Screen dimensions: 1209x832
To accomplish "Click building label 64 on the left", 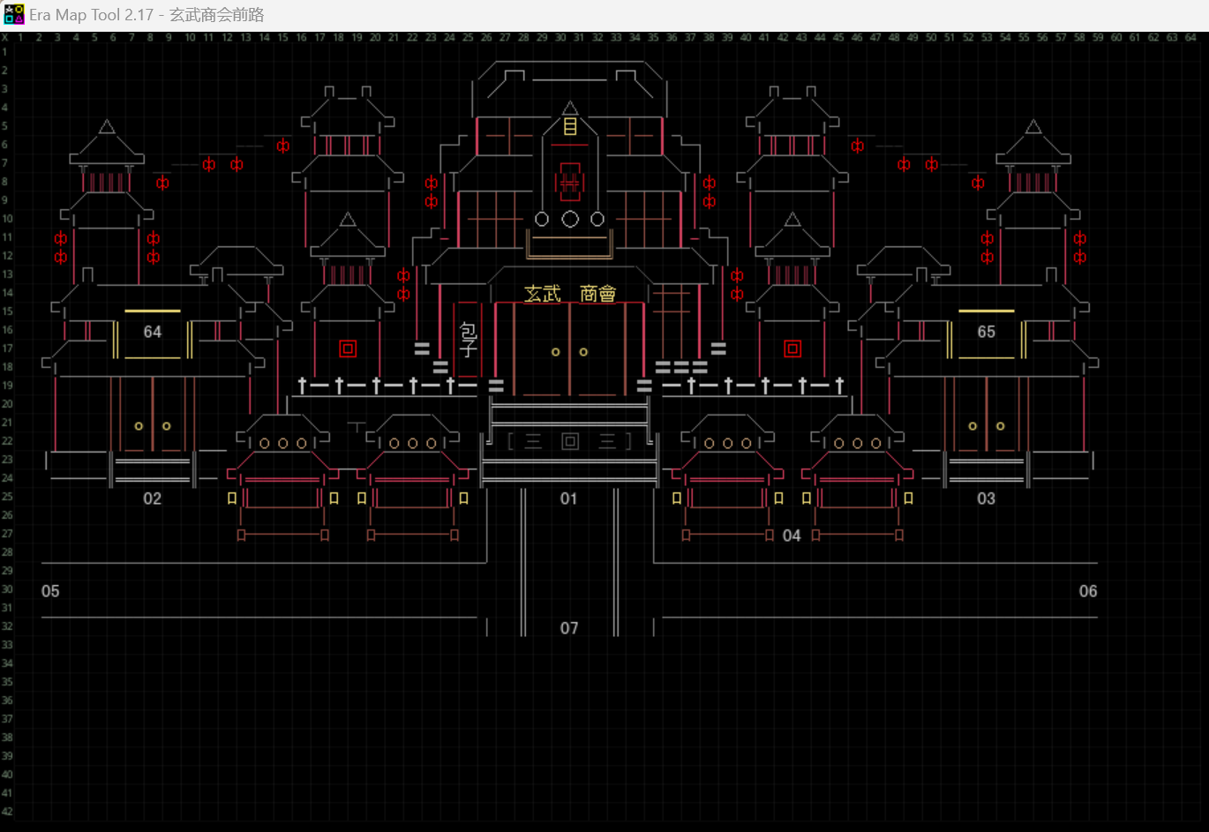I will 153,333.
